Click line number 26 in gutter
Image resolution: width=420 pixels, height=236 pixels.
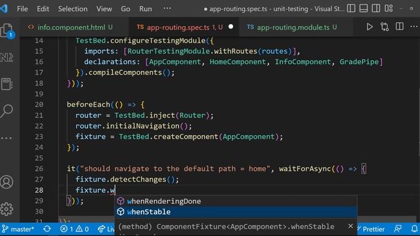(x=39, y=169)
